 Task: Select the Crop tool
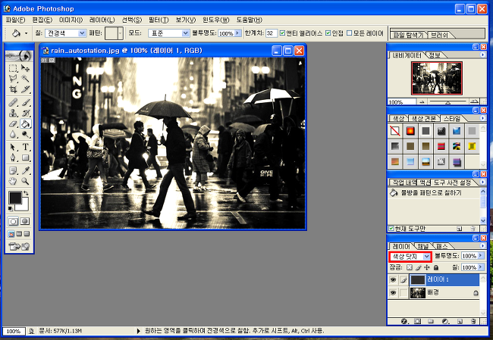click(13, 89)
